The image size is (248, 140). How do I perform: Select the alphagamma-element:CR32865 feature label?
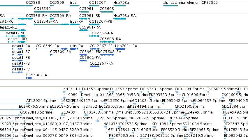click(x=190, y=3)
